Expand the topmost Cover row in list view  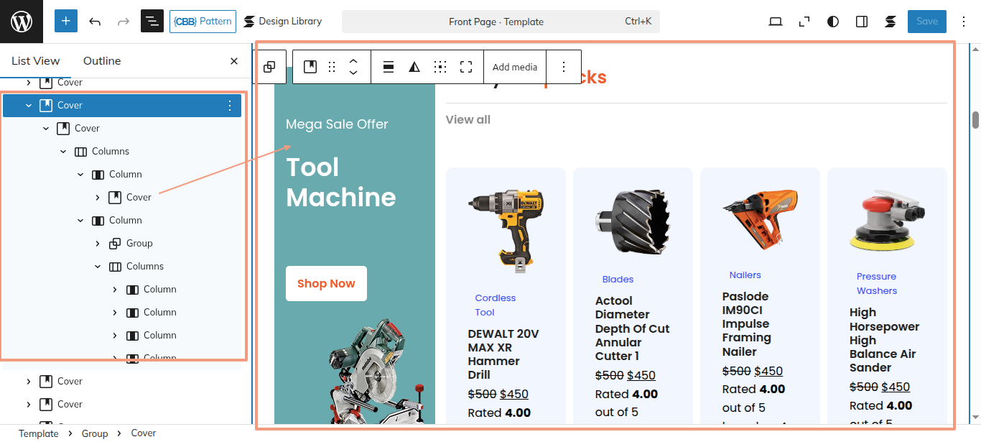29,83
